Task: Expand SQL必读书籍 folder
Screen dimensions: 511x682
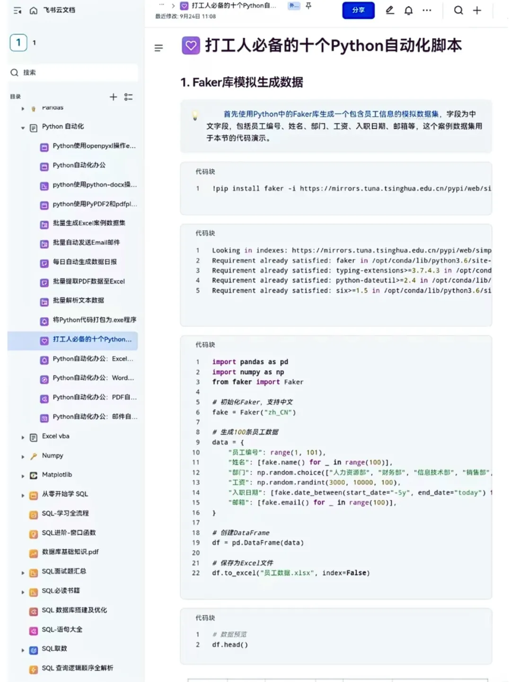Action: (x=23, y=592)
